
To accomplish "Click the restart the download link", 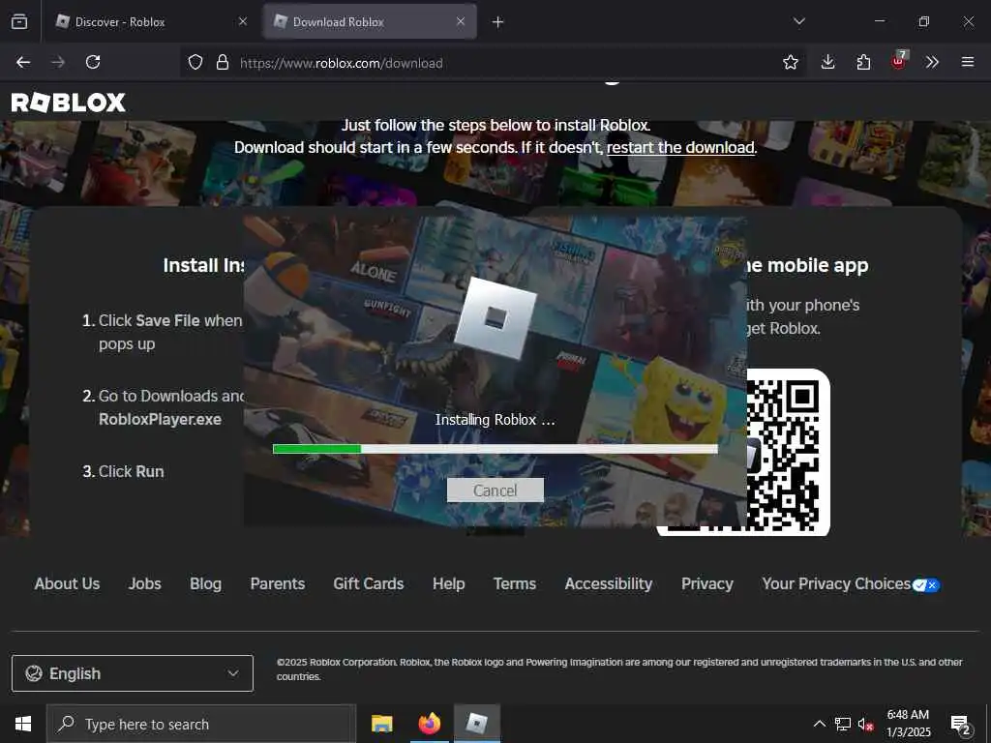I will [680, 147].
